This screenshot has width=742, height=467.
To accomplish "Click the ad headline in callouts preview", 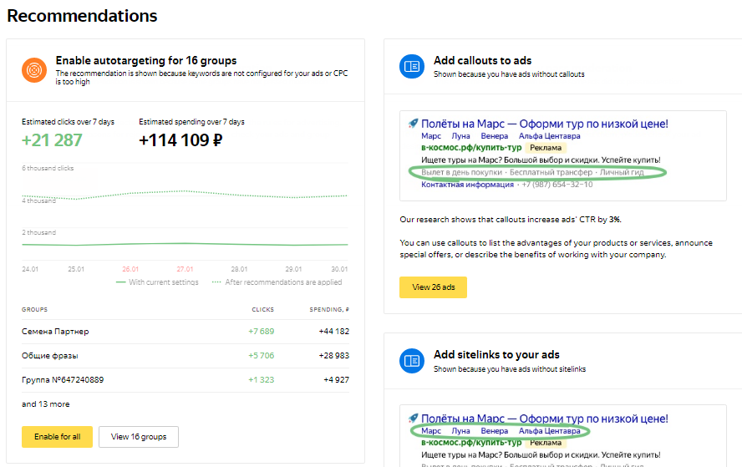I will 544,124.
